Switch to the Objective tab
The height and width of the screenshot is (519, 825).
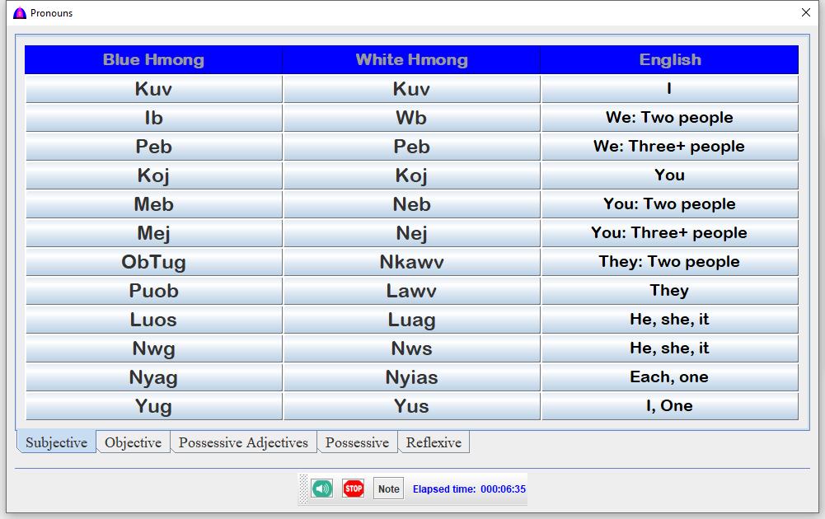(133, 442)
